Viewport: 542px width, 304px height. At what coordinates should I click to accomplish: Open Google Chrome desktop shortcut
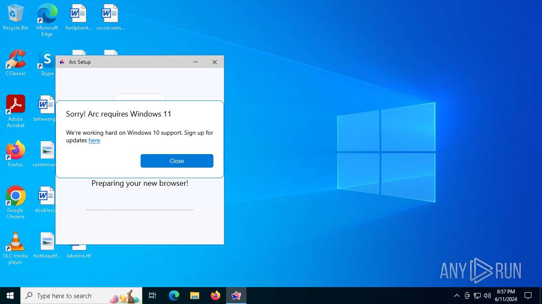coord(16,202)
